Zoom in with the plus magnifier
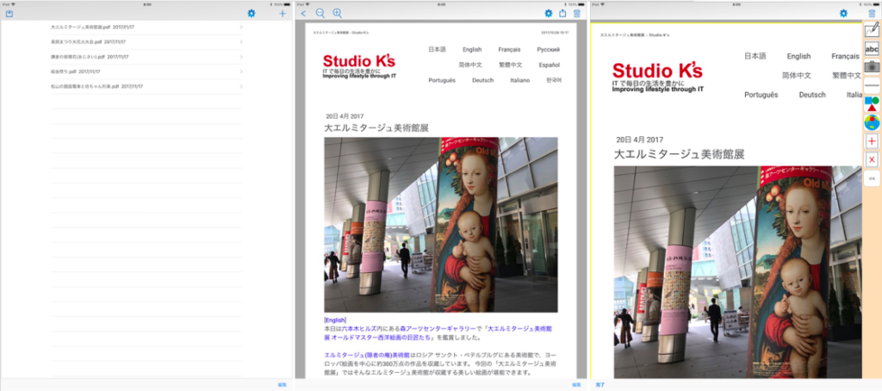The width and height of the screenshot is (882, 391). pos(337,13)
